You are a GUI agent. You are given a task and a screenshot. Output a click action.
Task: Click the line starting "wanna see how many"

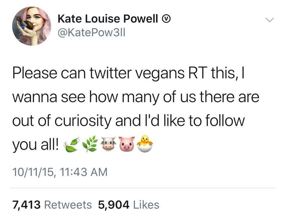136,97
